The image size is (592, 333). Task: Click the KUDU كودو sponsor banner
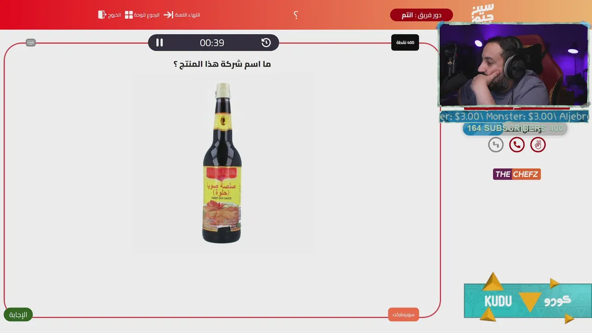coord(528,301)
